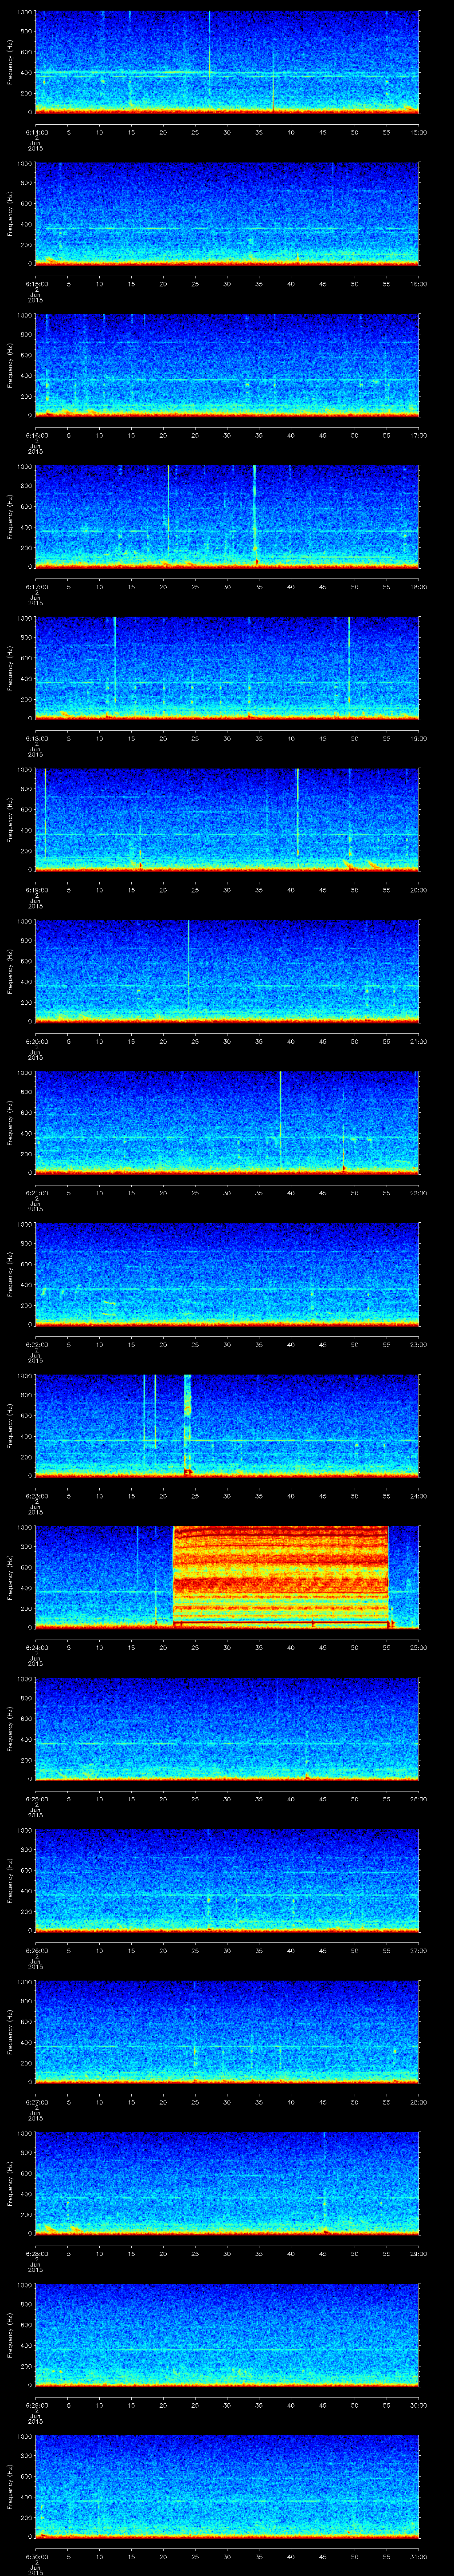
Task: Click the Jun 2015 date label under 6:26 panel
Action: [x=35, y=1961]
